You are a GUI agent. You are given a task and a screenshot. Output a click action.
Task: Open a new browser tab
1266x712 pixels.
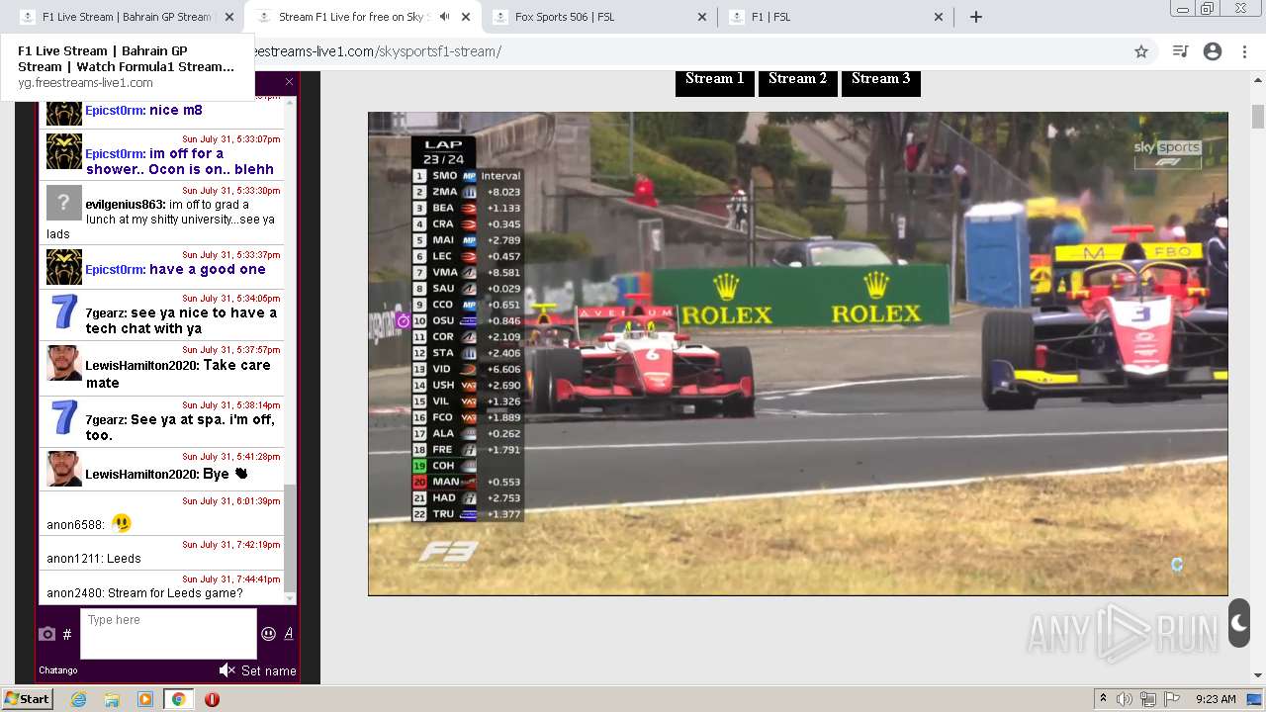tap(976, 17)
